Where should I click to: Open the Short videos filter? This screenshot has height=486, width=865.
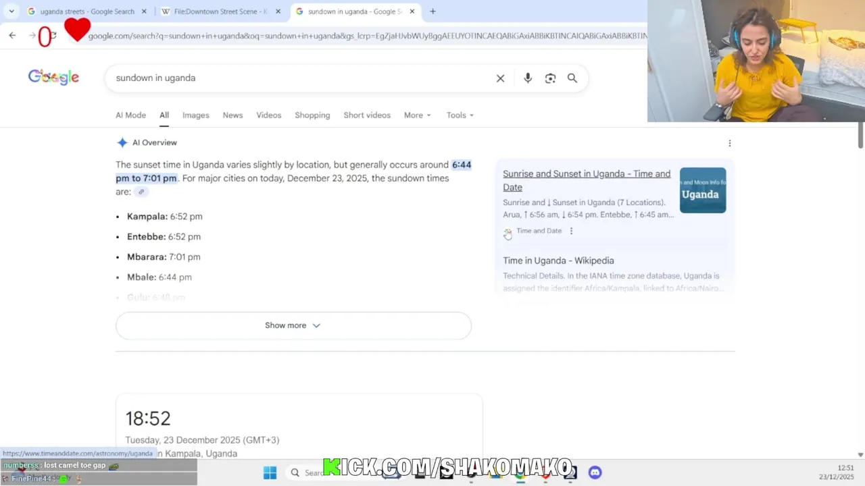[x=367, y=115]
